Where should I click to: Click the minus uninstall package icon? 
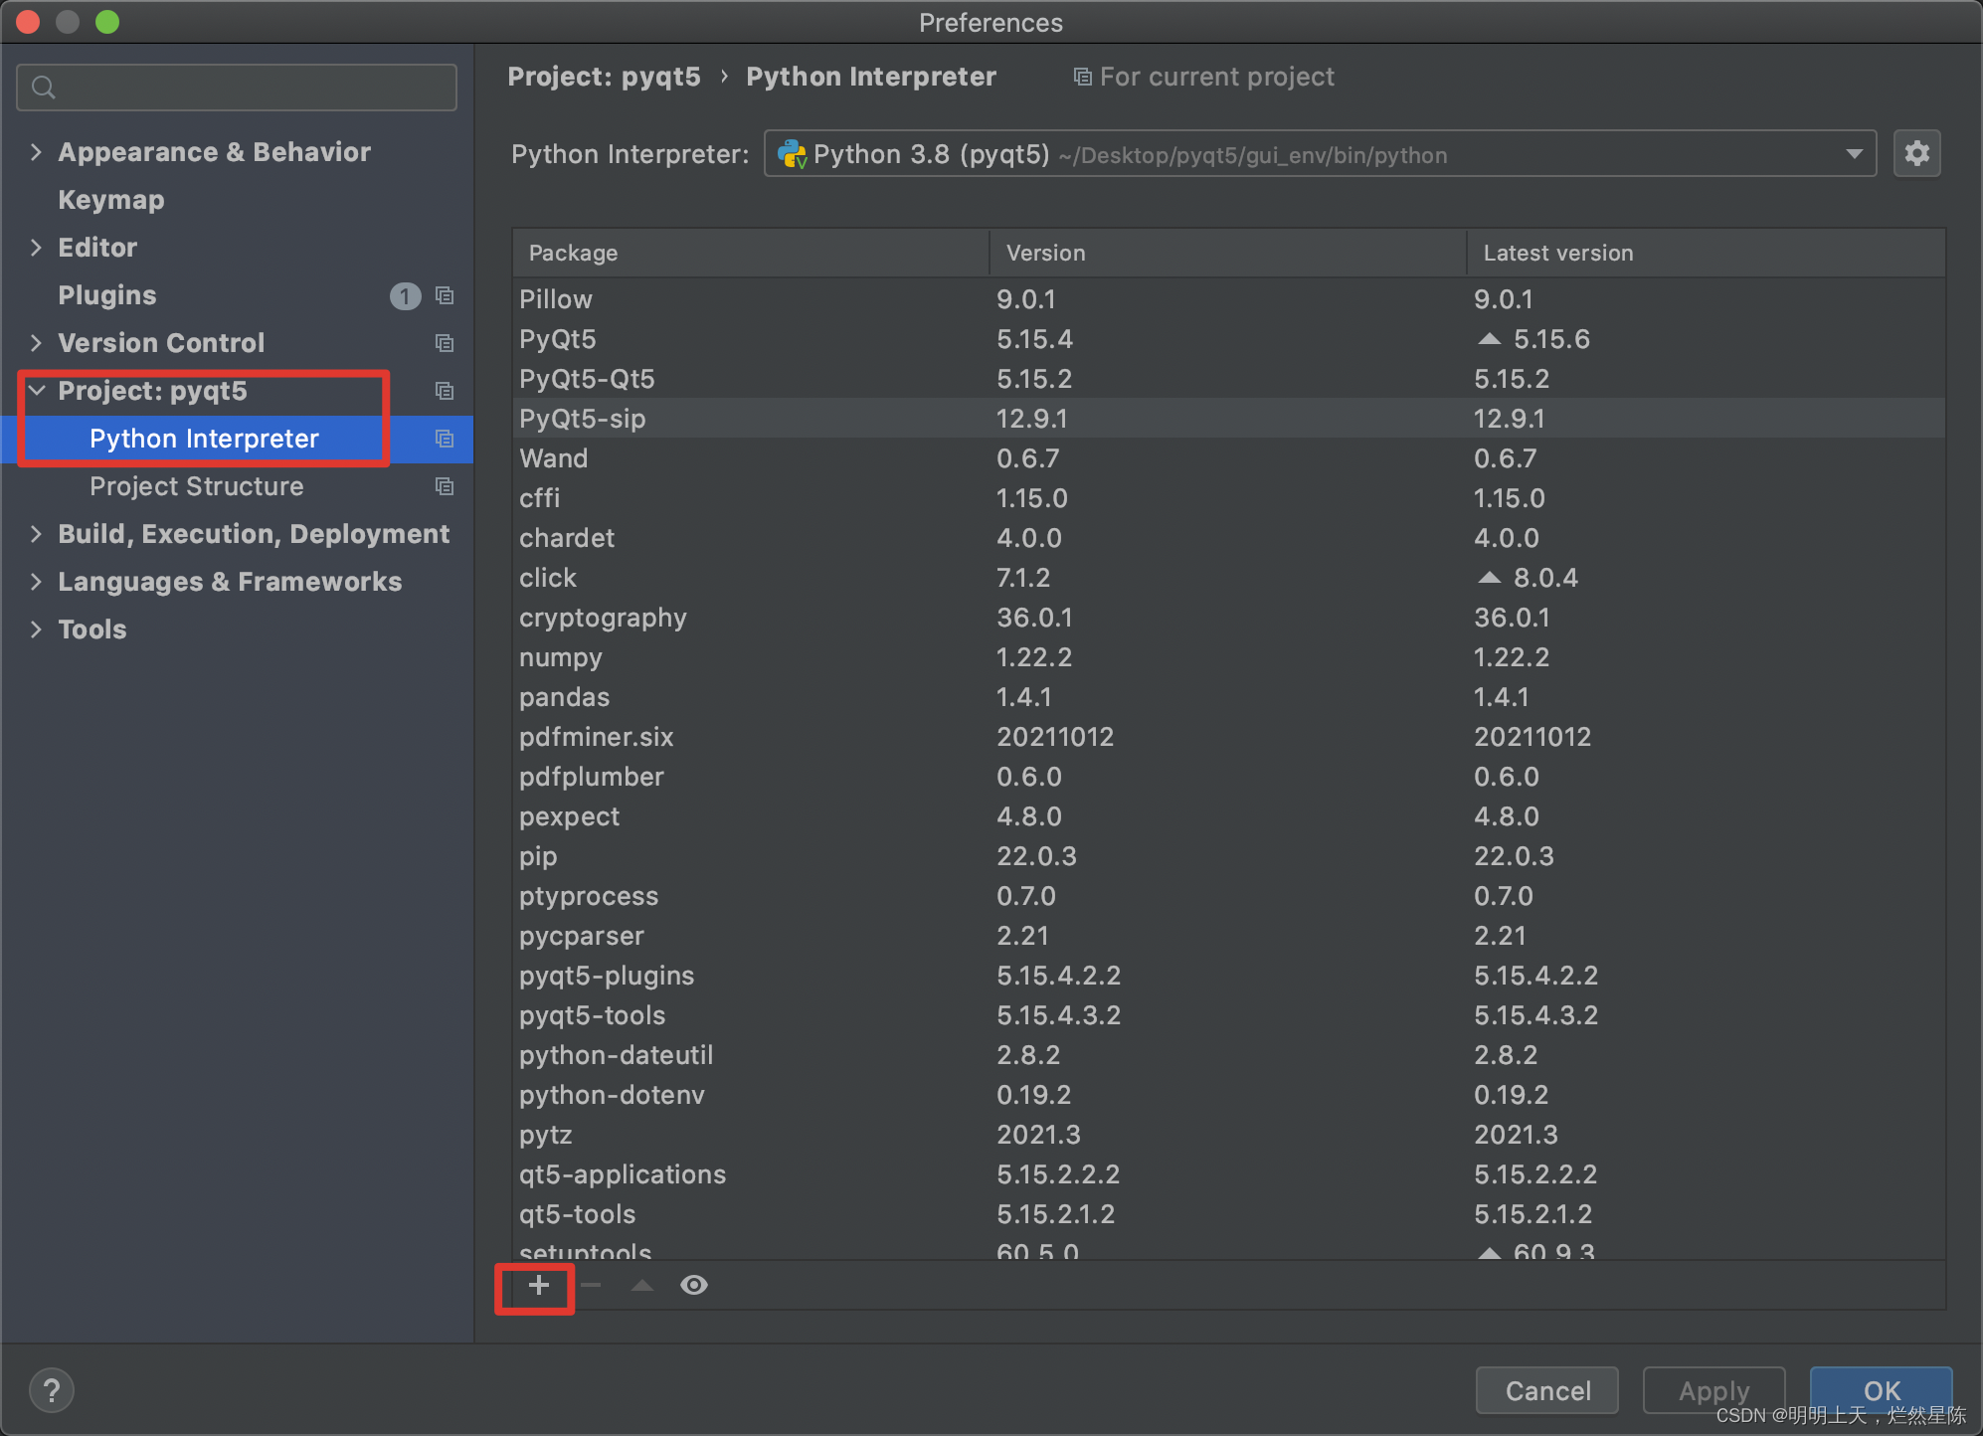pos(591,1286)
